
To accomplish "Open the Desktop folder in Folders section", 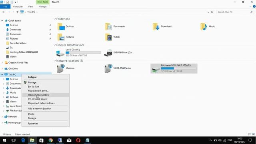I will (66, 26).
